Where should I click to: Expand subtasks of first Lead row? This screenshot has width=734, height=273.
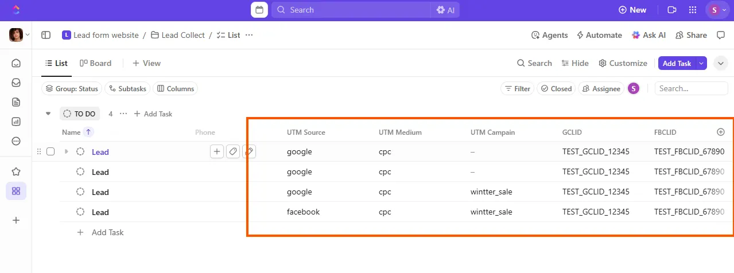coord(66,151)
